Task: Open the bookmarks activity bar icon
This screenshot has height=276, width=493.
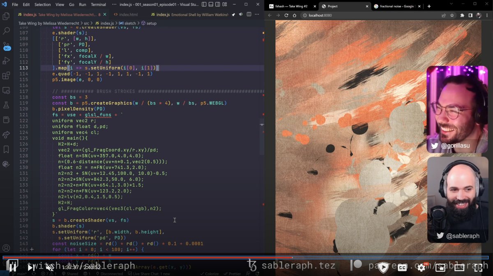Action: (6, 149)
